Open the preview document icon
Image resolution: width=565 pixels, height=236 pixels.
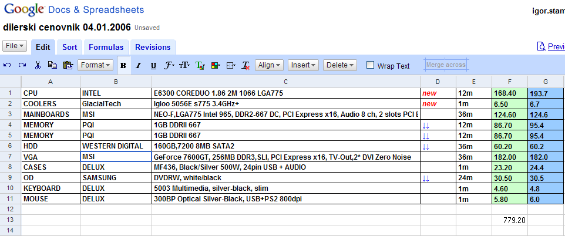click(x=541, y=46)
